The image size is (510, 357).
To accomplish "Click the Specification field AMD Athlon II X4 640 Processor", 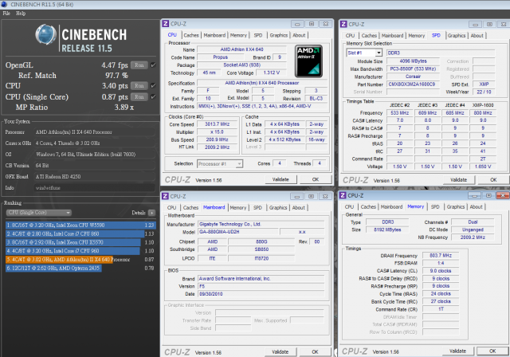I will tap(262, 83).
